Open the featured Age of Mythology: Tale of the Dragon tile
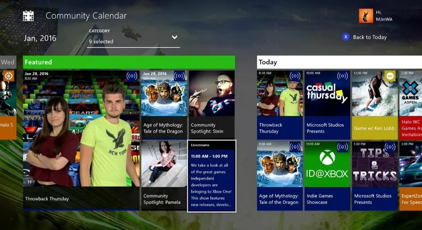Viewport: 422px width, 230px height. pos(164,105)
